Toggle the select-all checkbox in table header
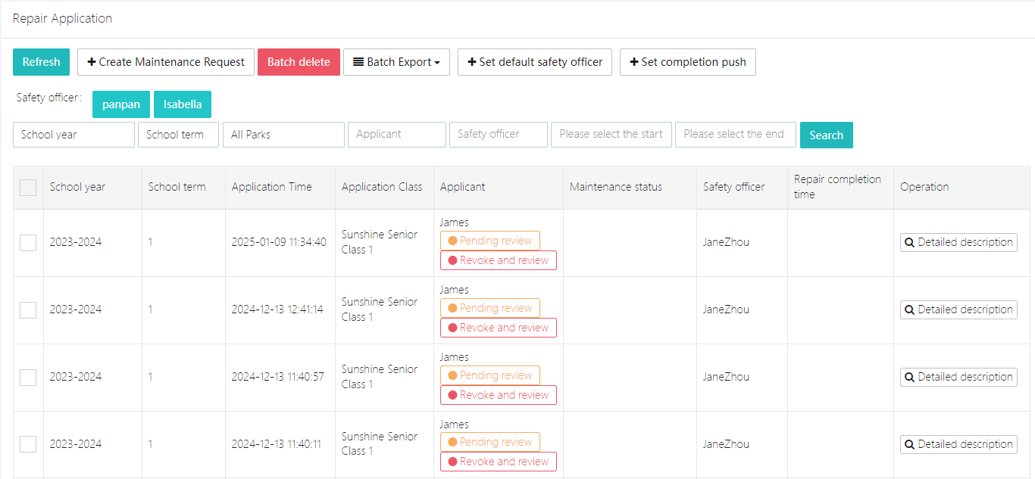 (28, 188)
